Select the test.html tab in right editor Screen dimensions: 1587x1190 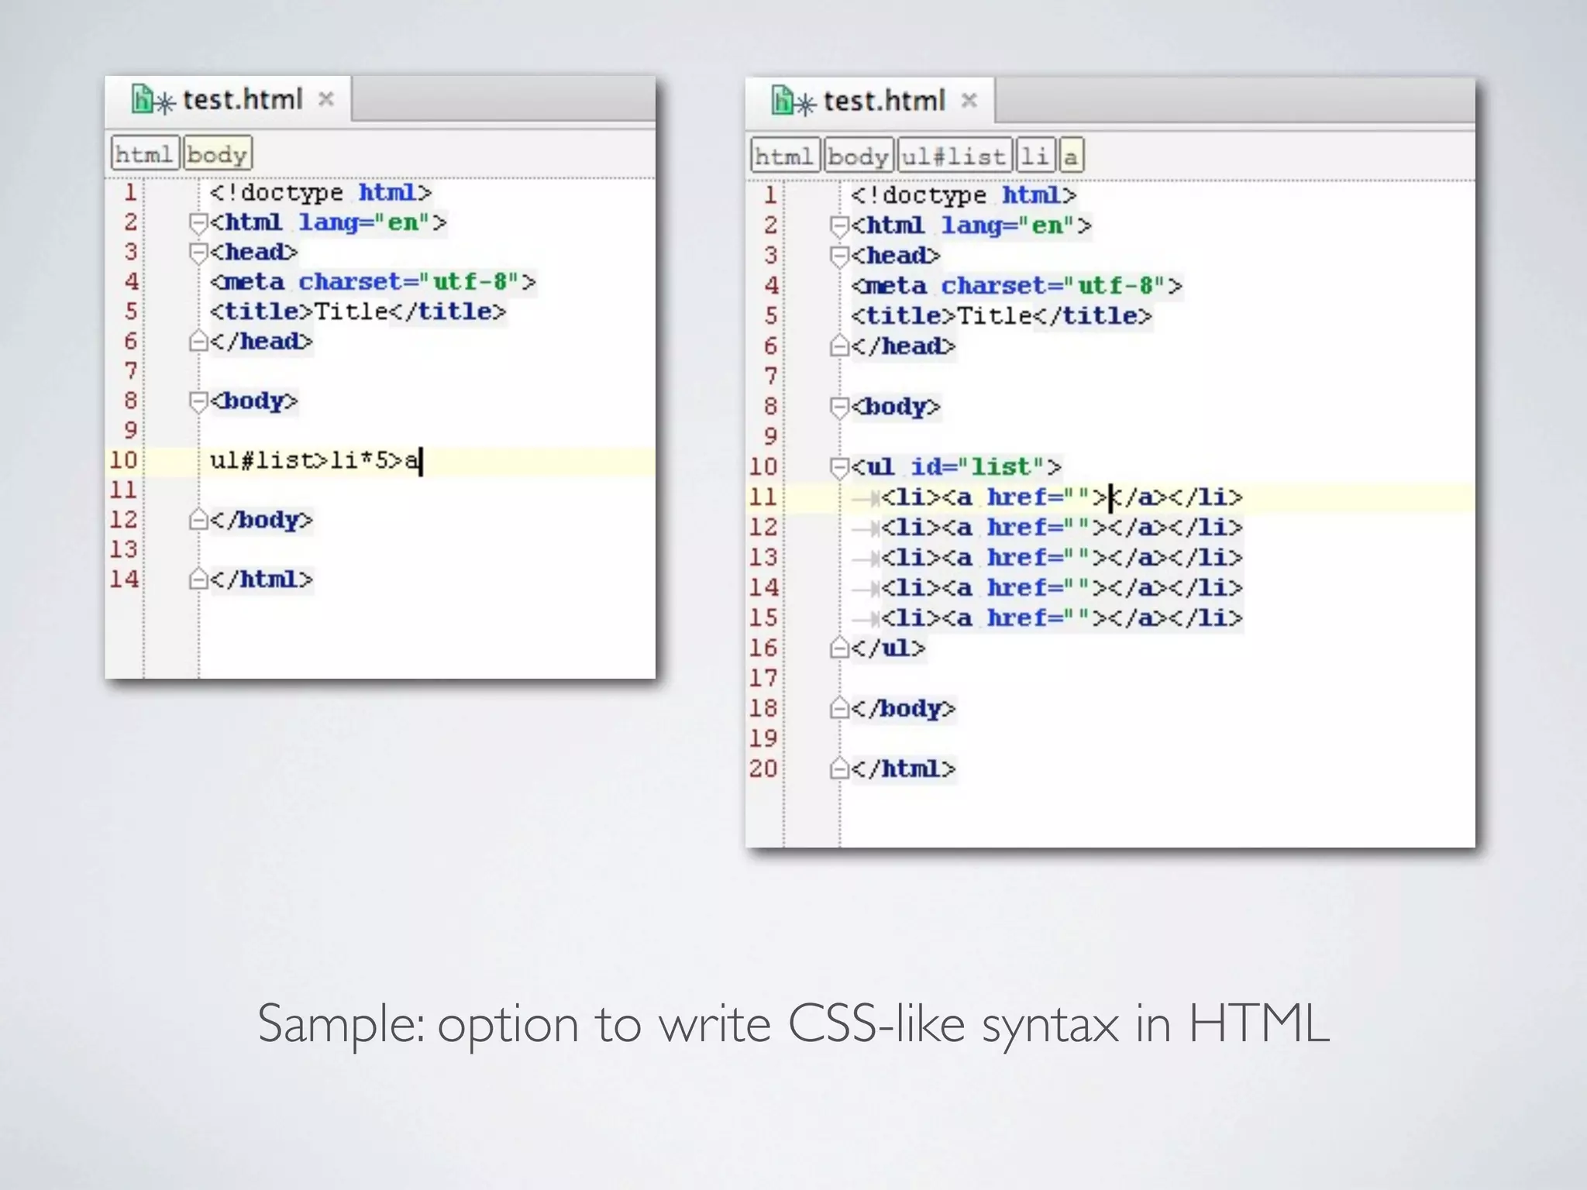pyautogui.click(x=870, y=101)
